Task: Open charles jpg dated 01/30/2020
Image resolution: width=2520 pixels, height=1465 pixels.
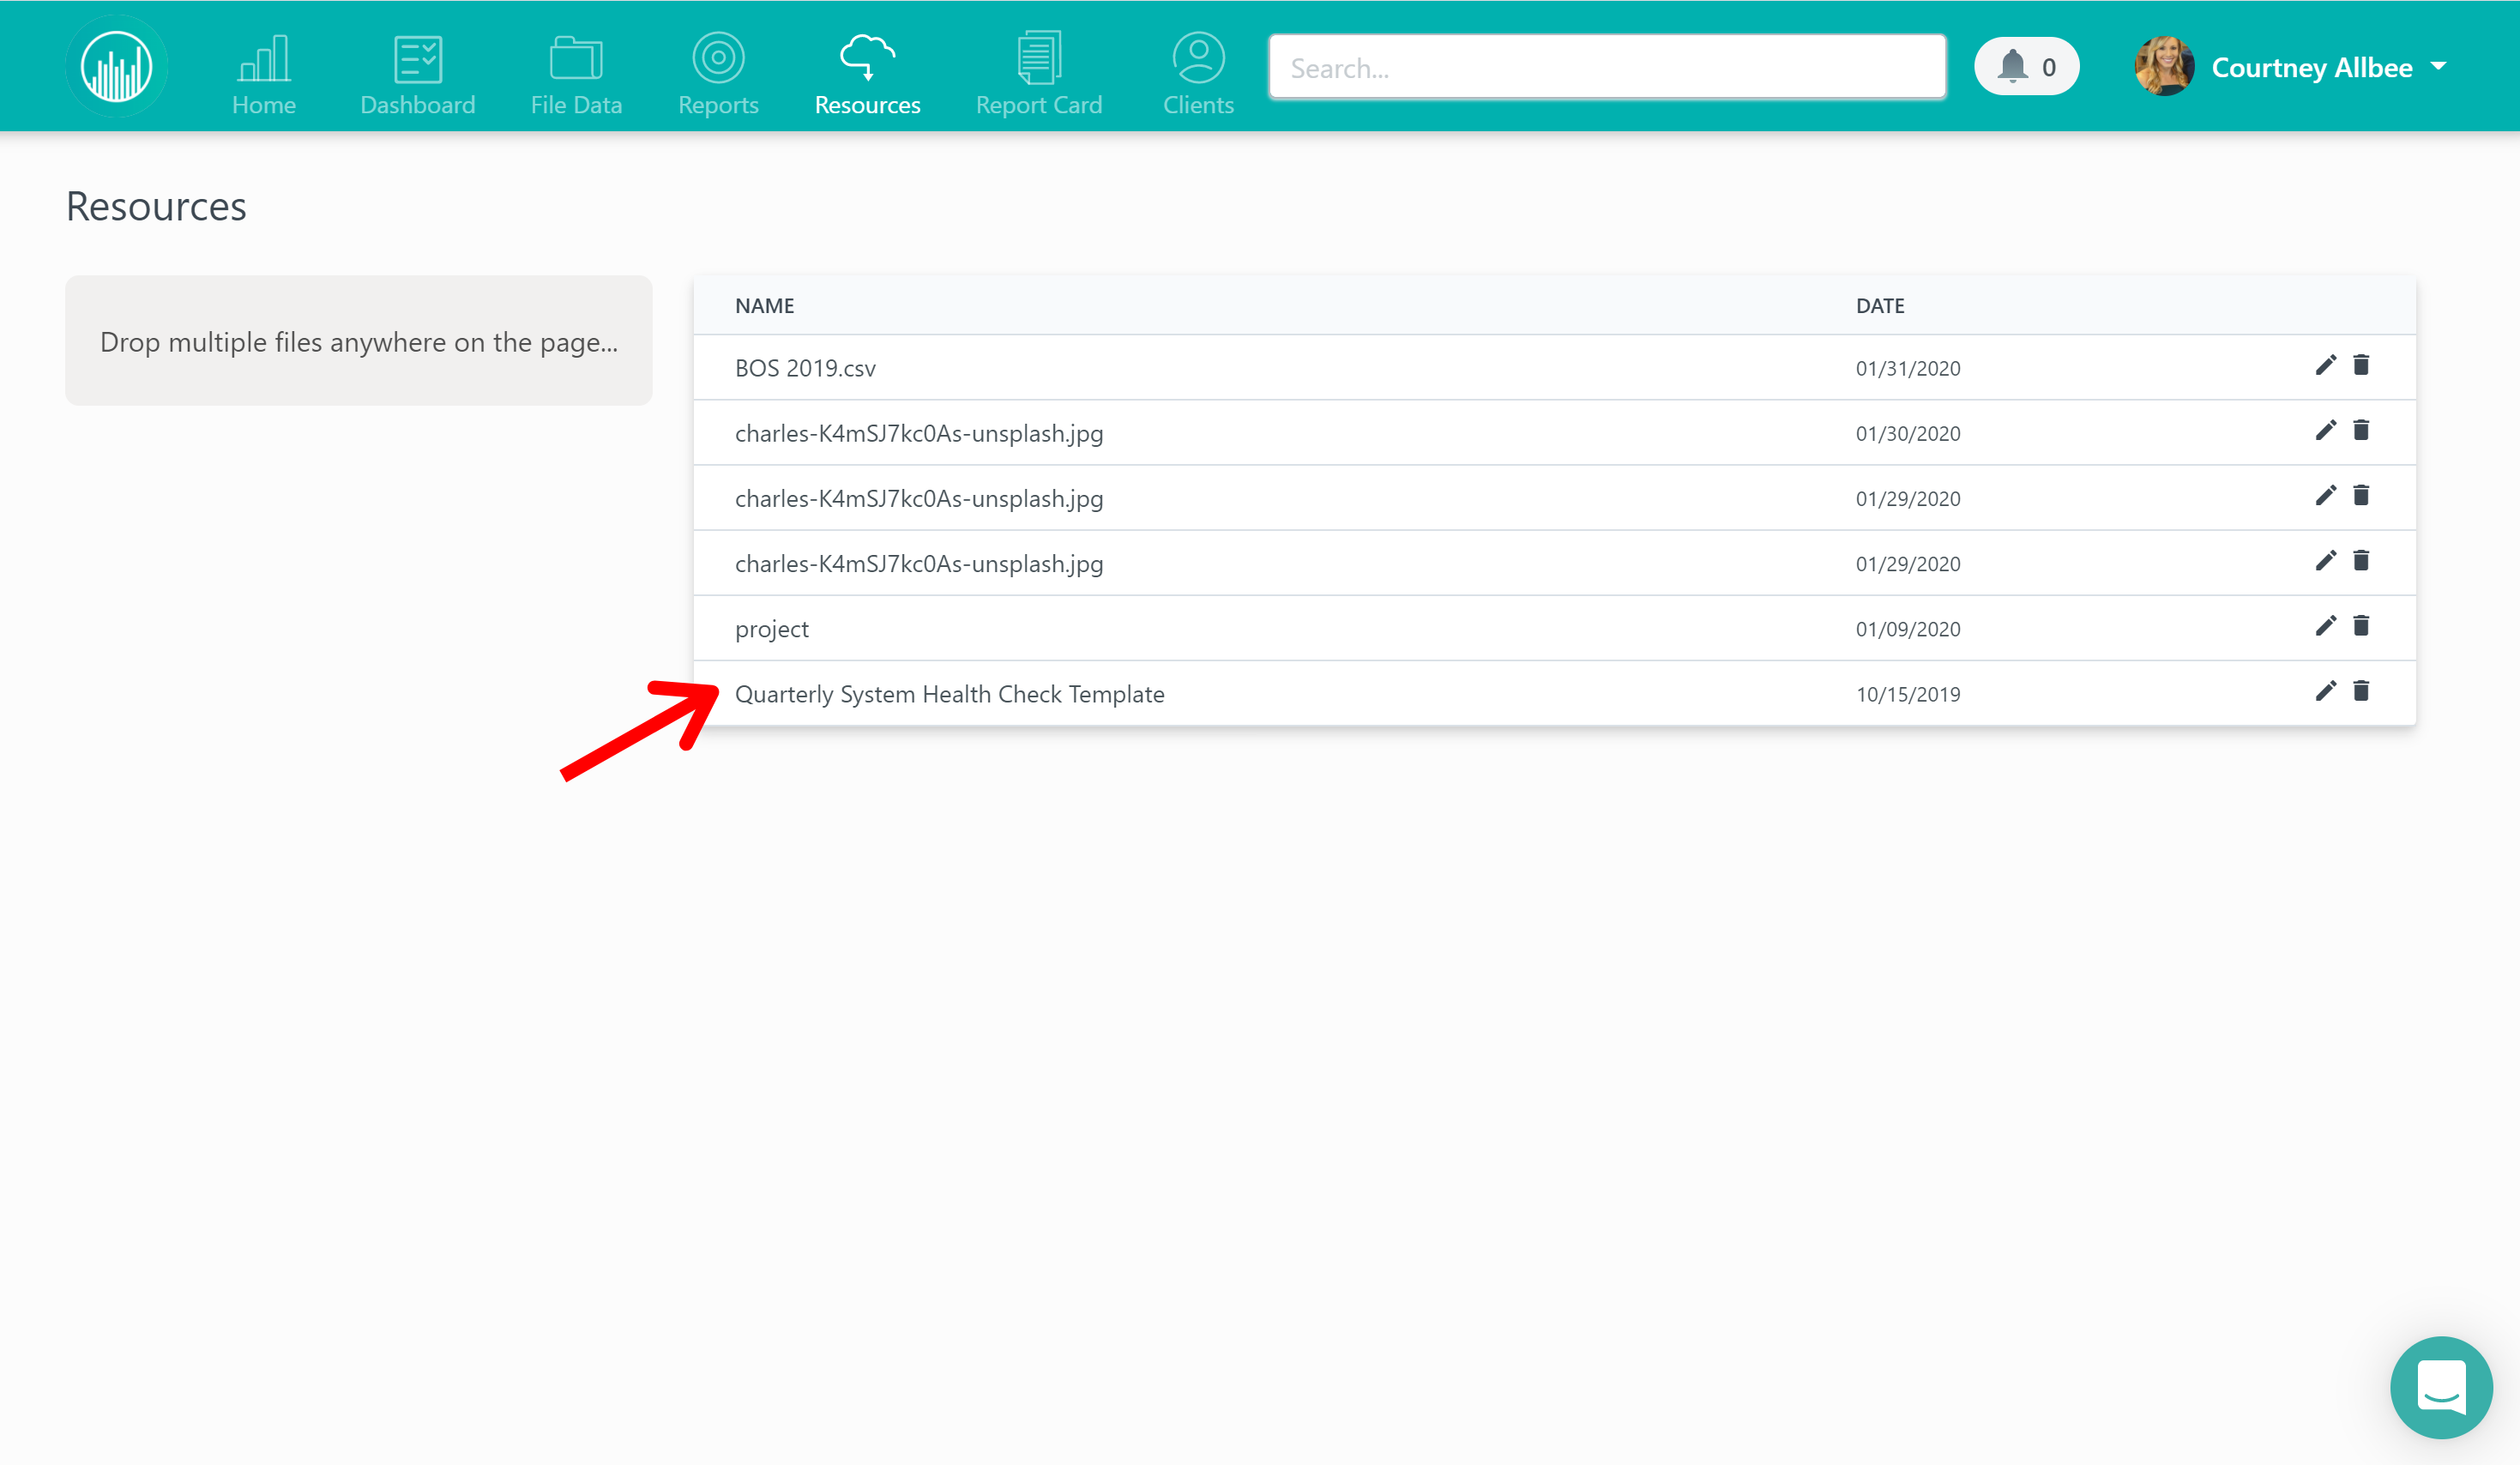Action: coord(919,434)
